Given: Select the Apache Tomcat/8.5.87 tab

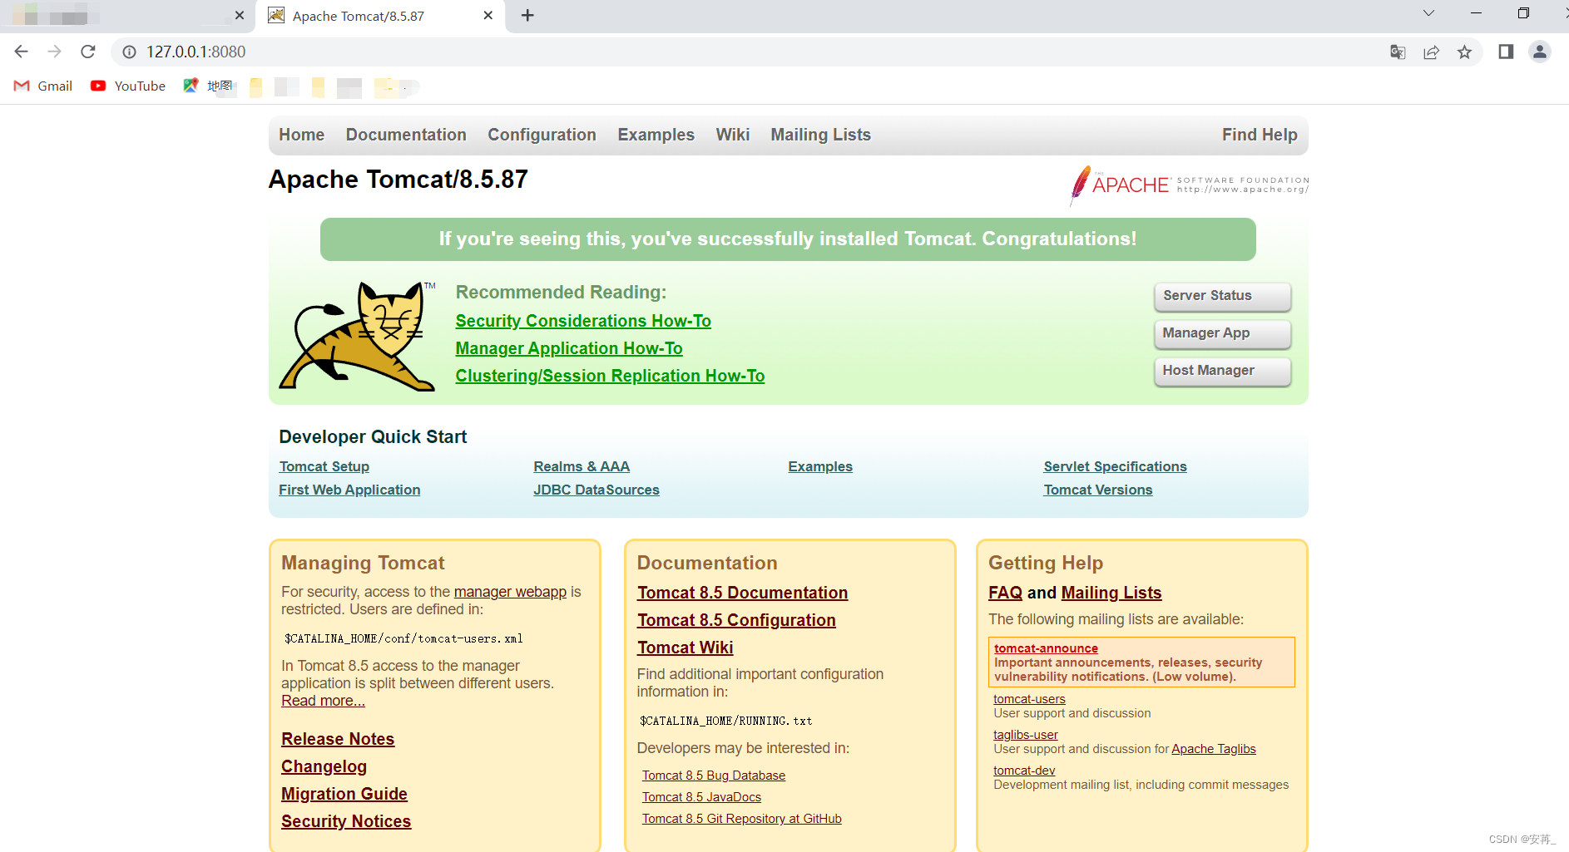Looking at the screenshot, I should pos(380,16).
